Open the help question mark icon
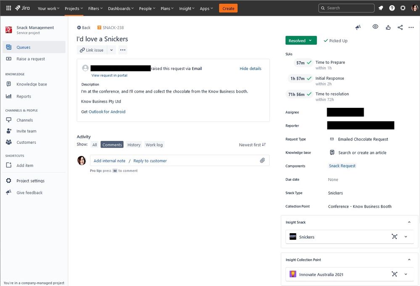Screen dimensions: 420x286 (x=392, y=8)
